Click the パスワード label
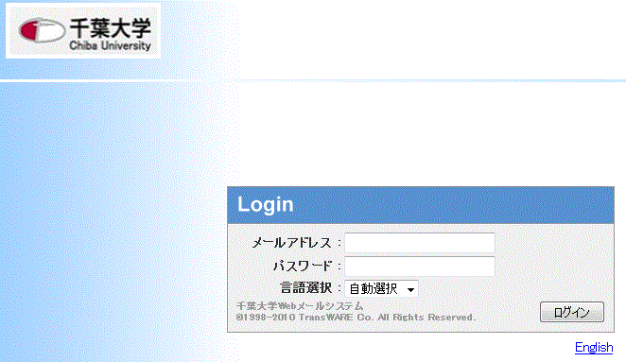 click(303, 267)
